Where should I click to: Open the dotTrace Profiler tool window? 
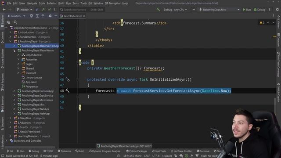coord(181,151)
